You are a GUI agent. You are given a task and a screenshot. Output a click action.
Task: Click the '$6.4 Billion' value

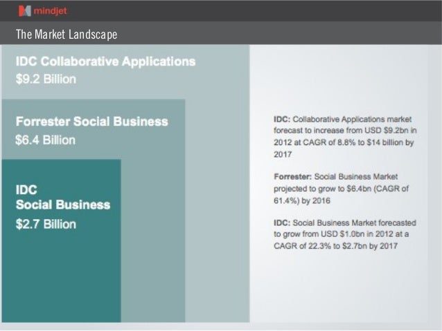click(46, 140)
